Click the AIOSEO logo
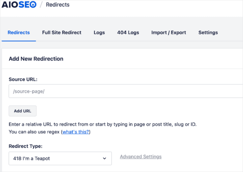The width and height of the screenshot is (243, 172). [x=19, y=4]
